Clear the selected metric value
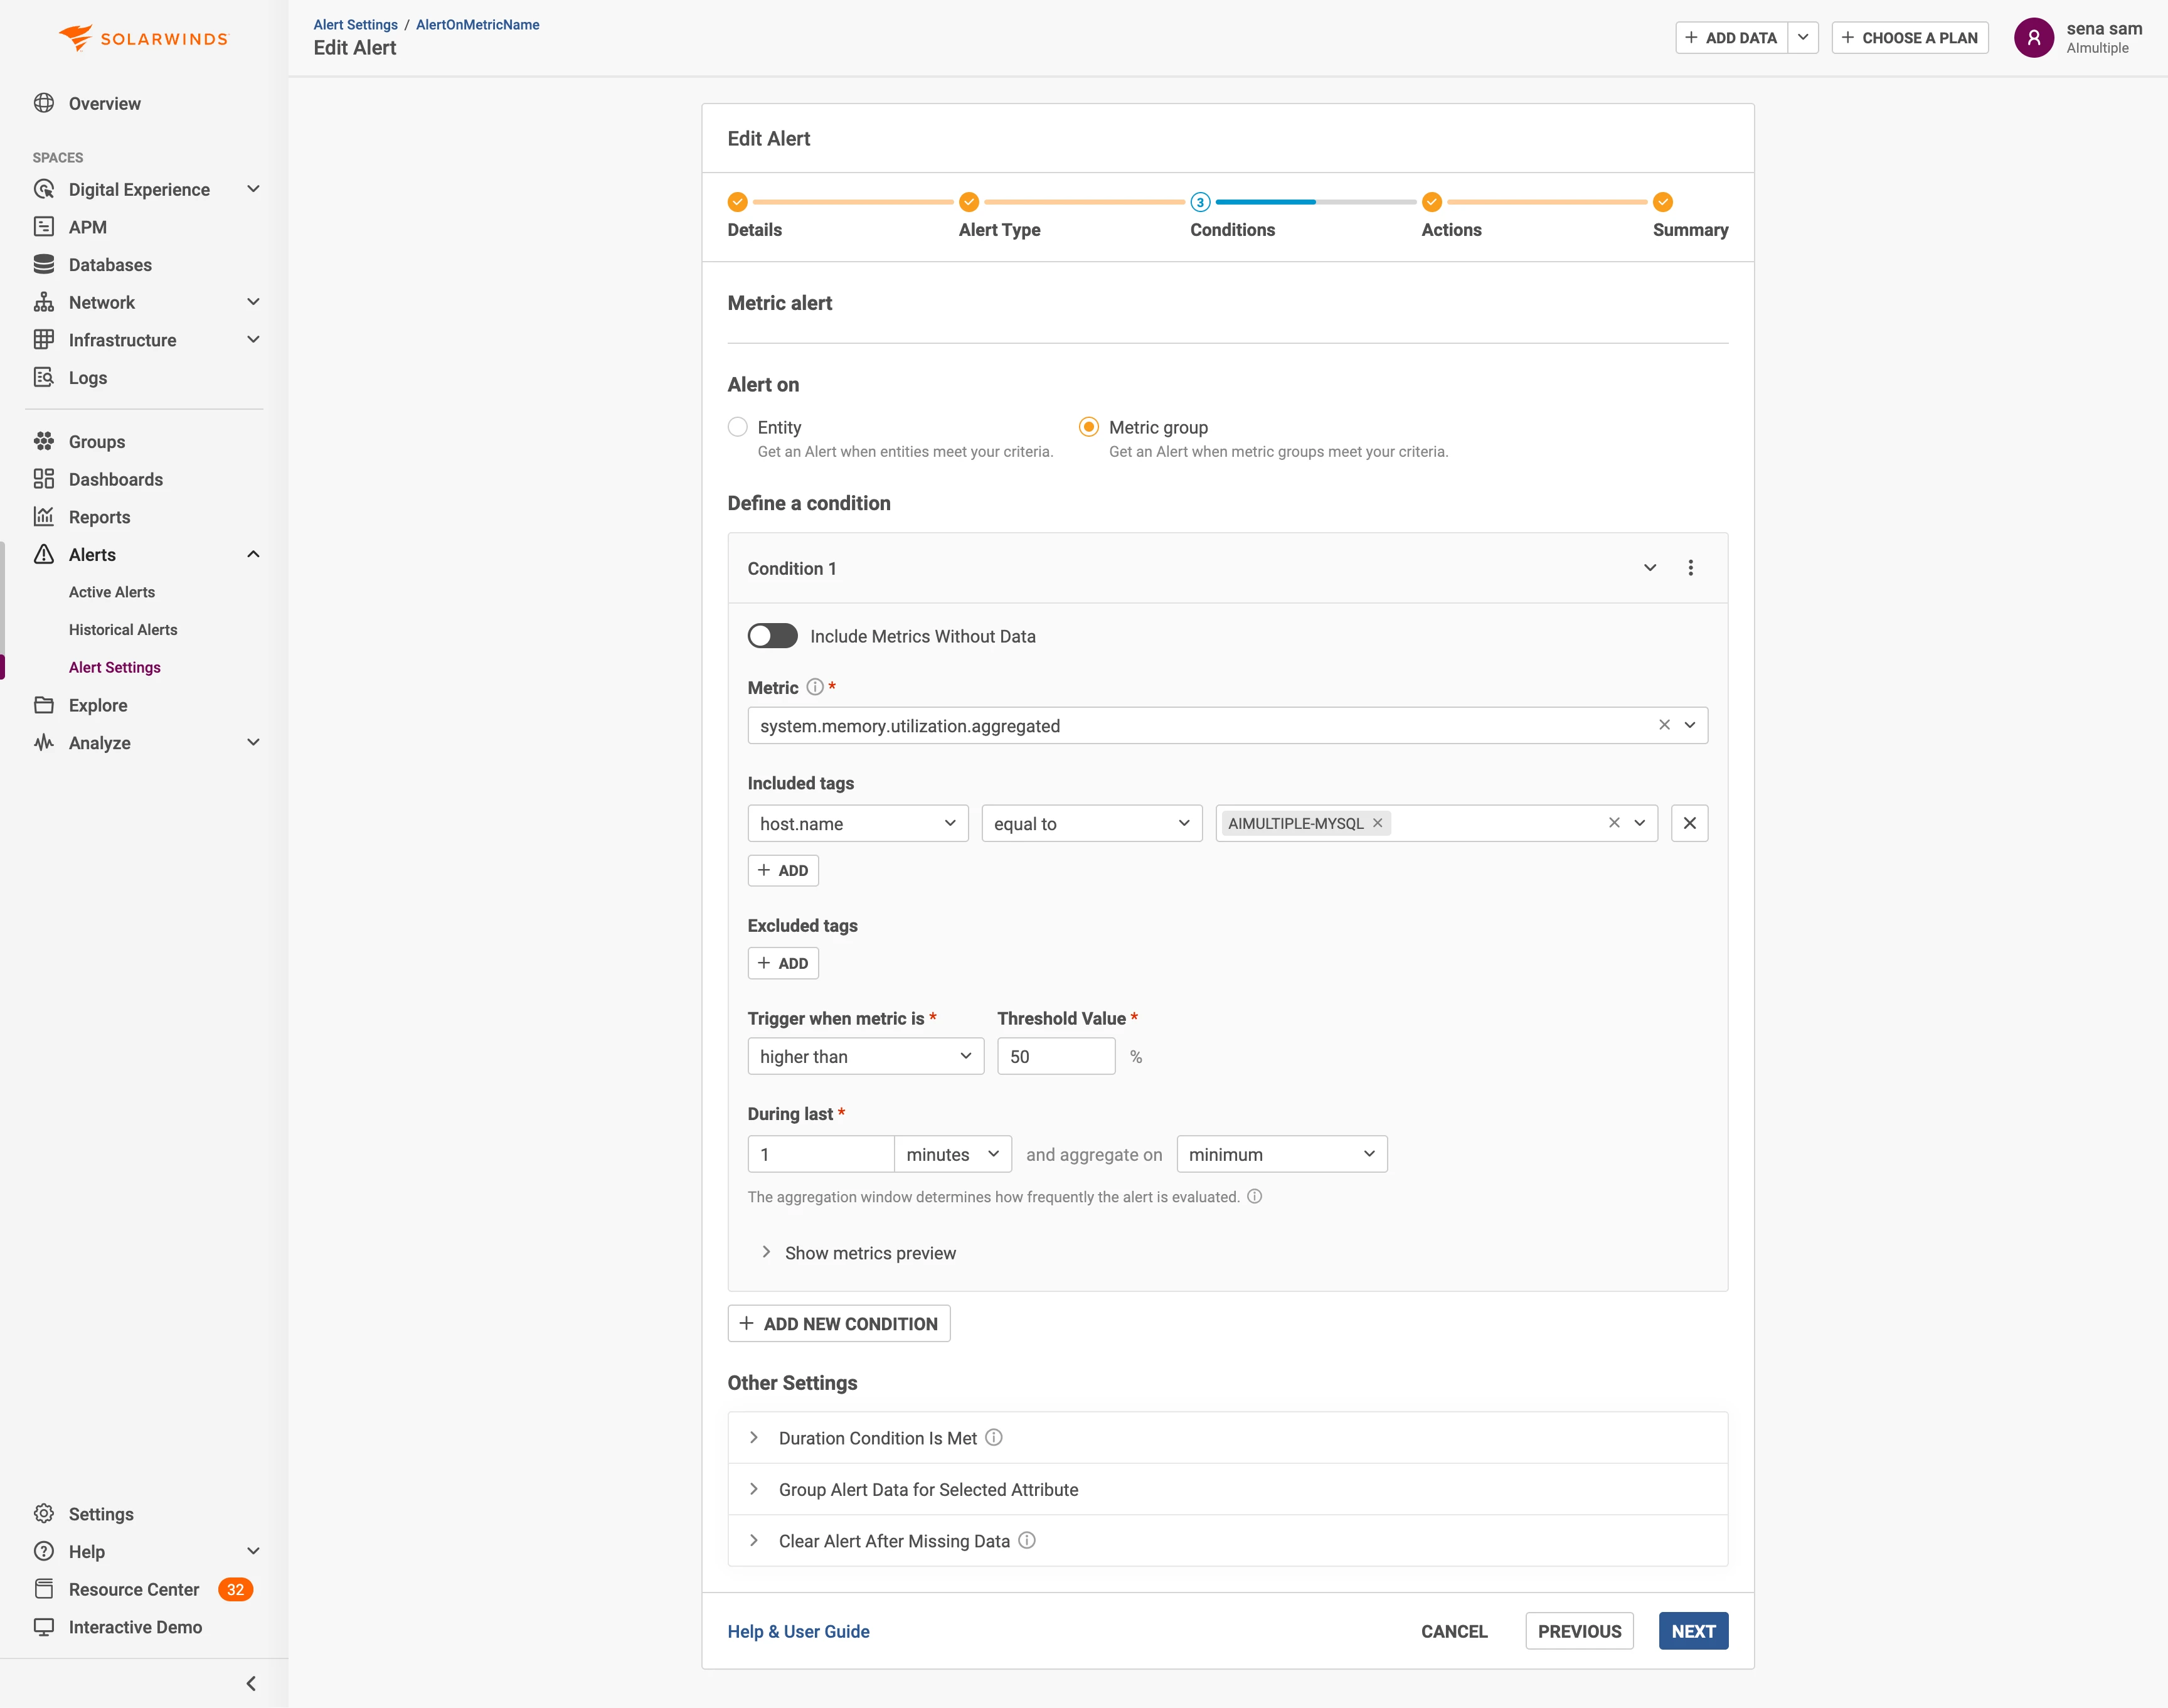 click(x=1664, y=725)
